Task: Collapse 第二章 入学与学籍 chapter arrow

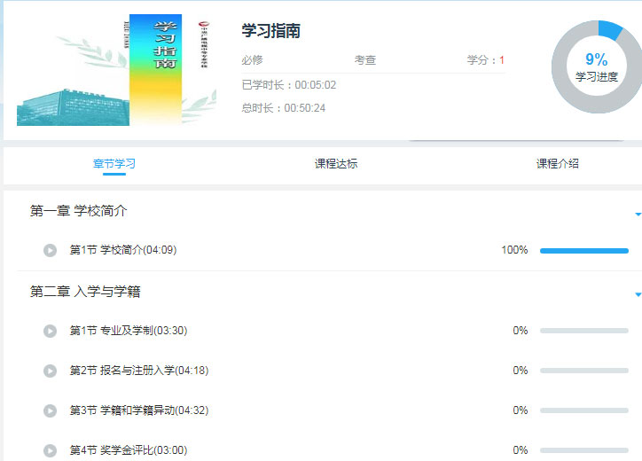Action: (637, 294)
